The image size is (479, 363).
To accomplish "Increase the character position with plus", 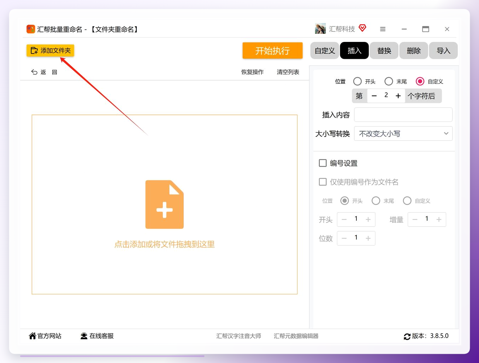I will [x=398, y=96].
